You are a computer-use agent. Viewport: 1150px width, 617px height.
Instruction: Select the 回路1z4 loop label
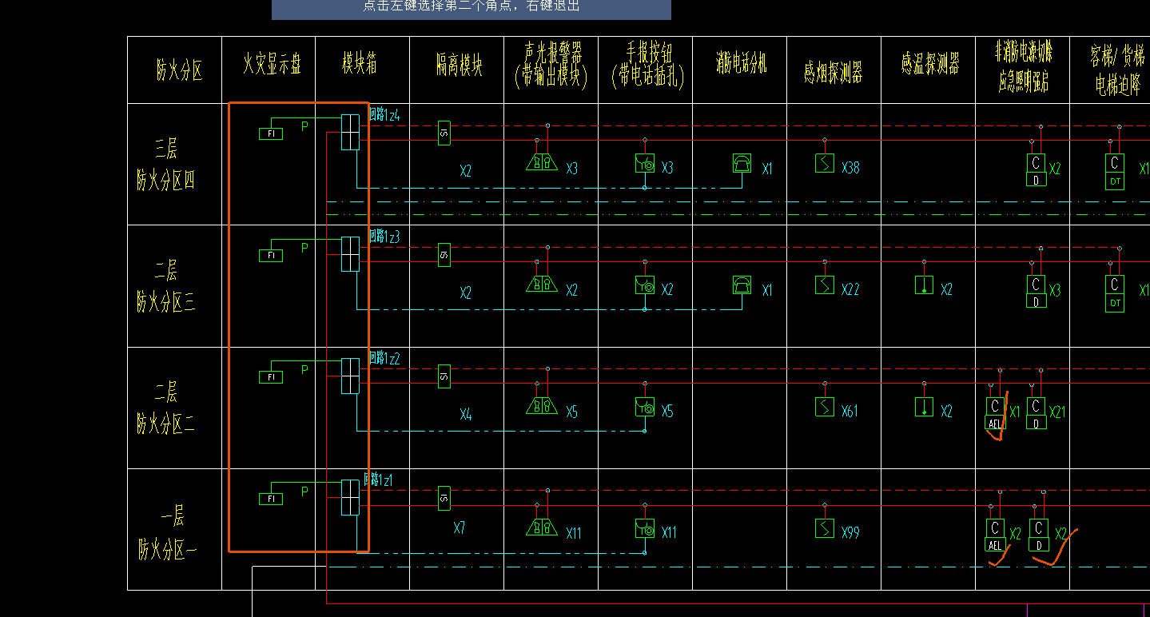pyautogui.click(x=384, y=115)
